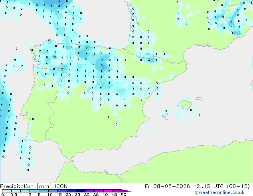Image resolution: width=253 pixels, height=196 pixels.
Task: Click the 35–40 mm legend swatch
Action: (99, 191)
